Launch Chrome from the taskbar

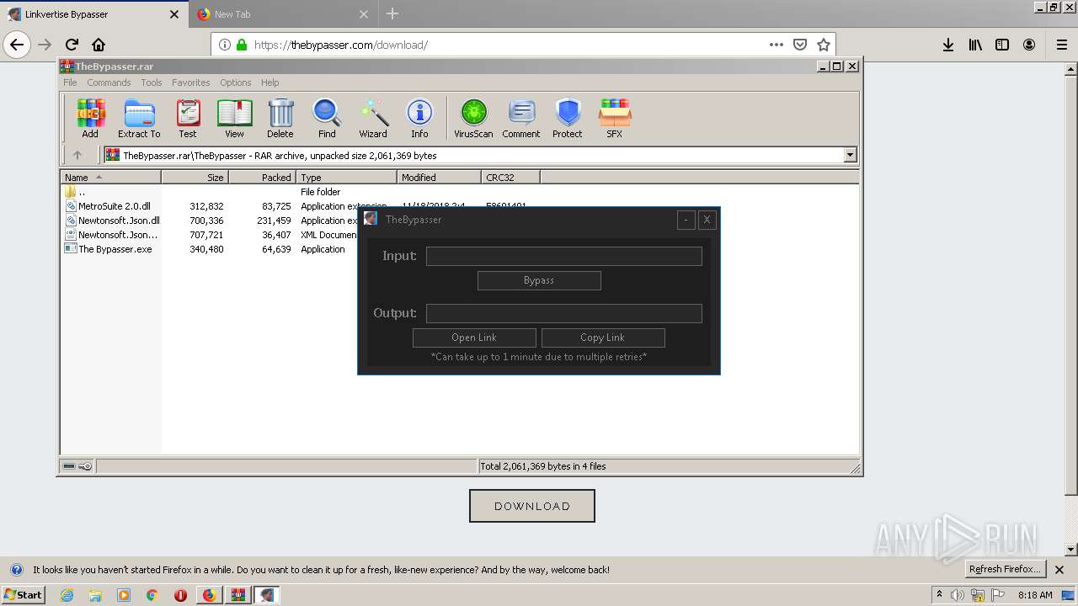152,595
